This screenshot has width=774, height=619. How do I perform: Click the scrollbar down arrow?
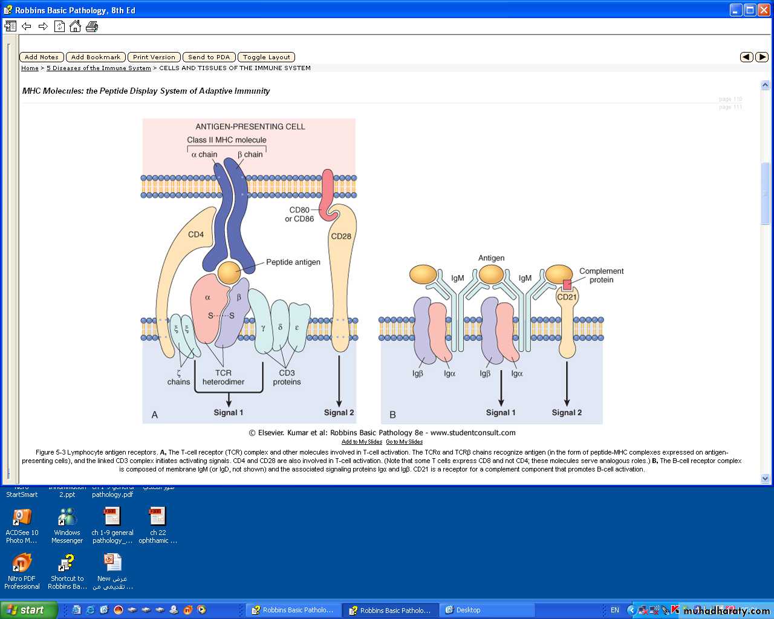click(765, 478)
